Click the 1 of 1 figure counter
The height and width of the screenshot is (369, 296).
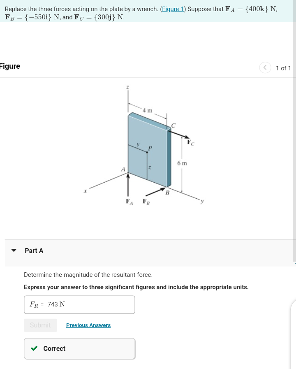pos(283,68)
